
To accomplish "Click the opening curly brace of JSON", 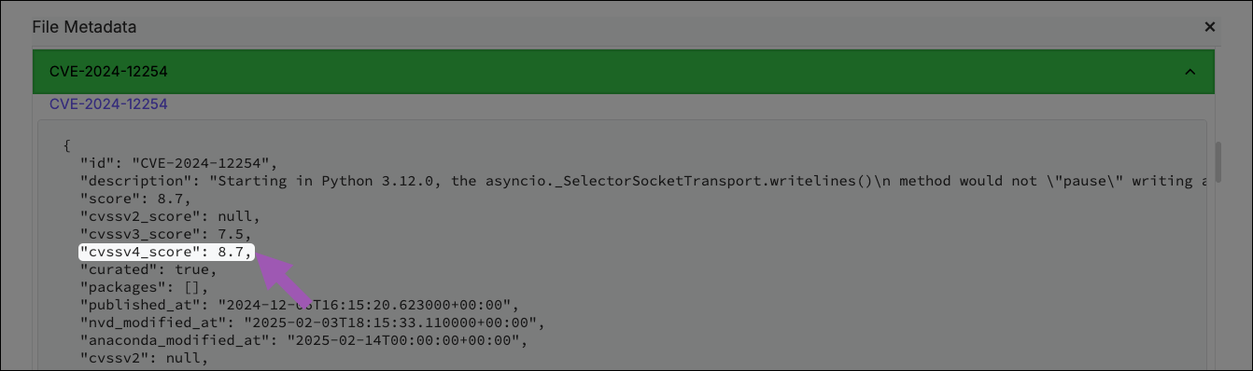I will 66,145.
